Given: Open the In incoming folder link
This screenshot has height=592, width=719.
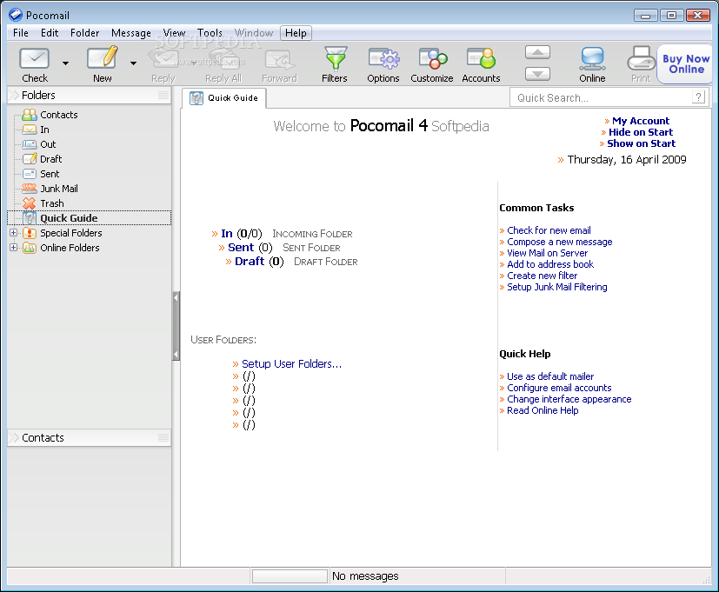Looking at the screenshot, I should tap(227, 233).
